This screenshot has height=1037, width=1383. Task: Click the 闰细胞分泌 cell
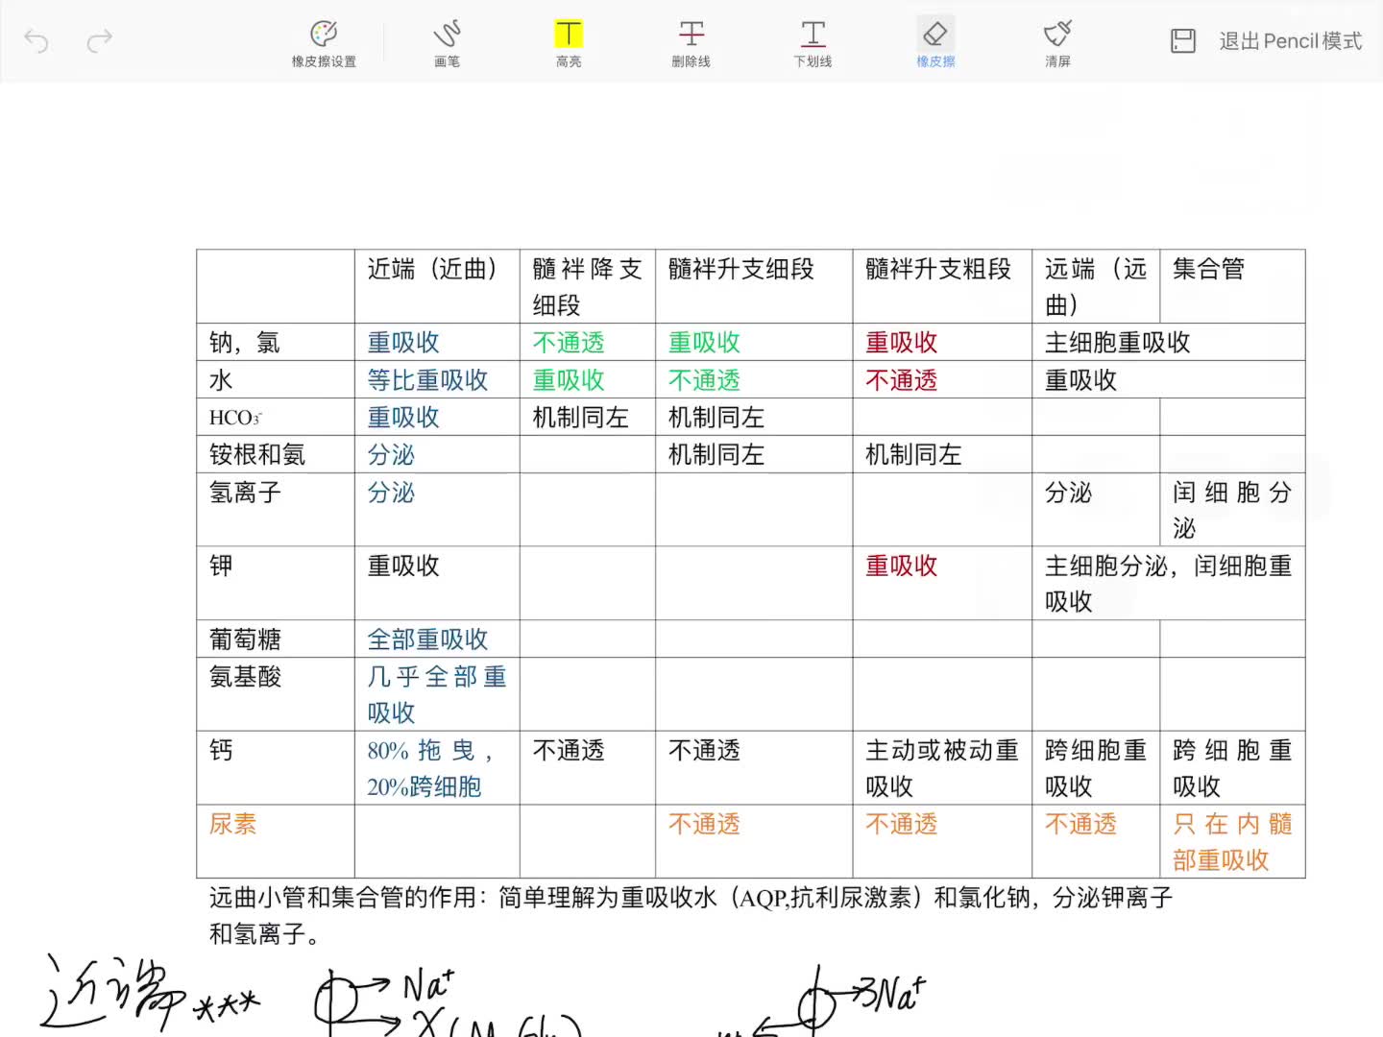point(1232,510)
